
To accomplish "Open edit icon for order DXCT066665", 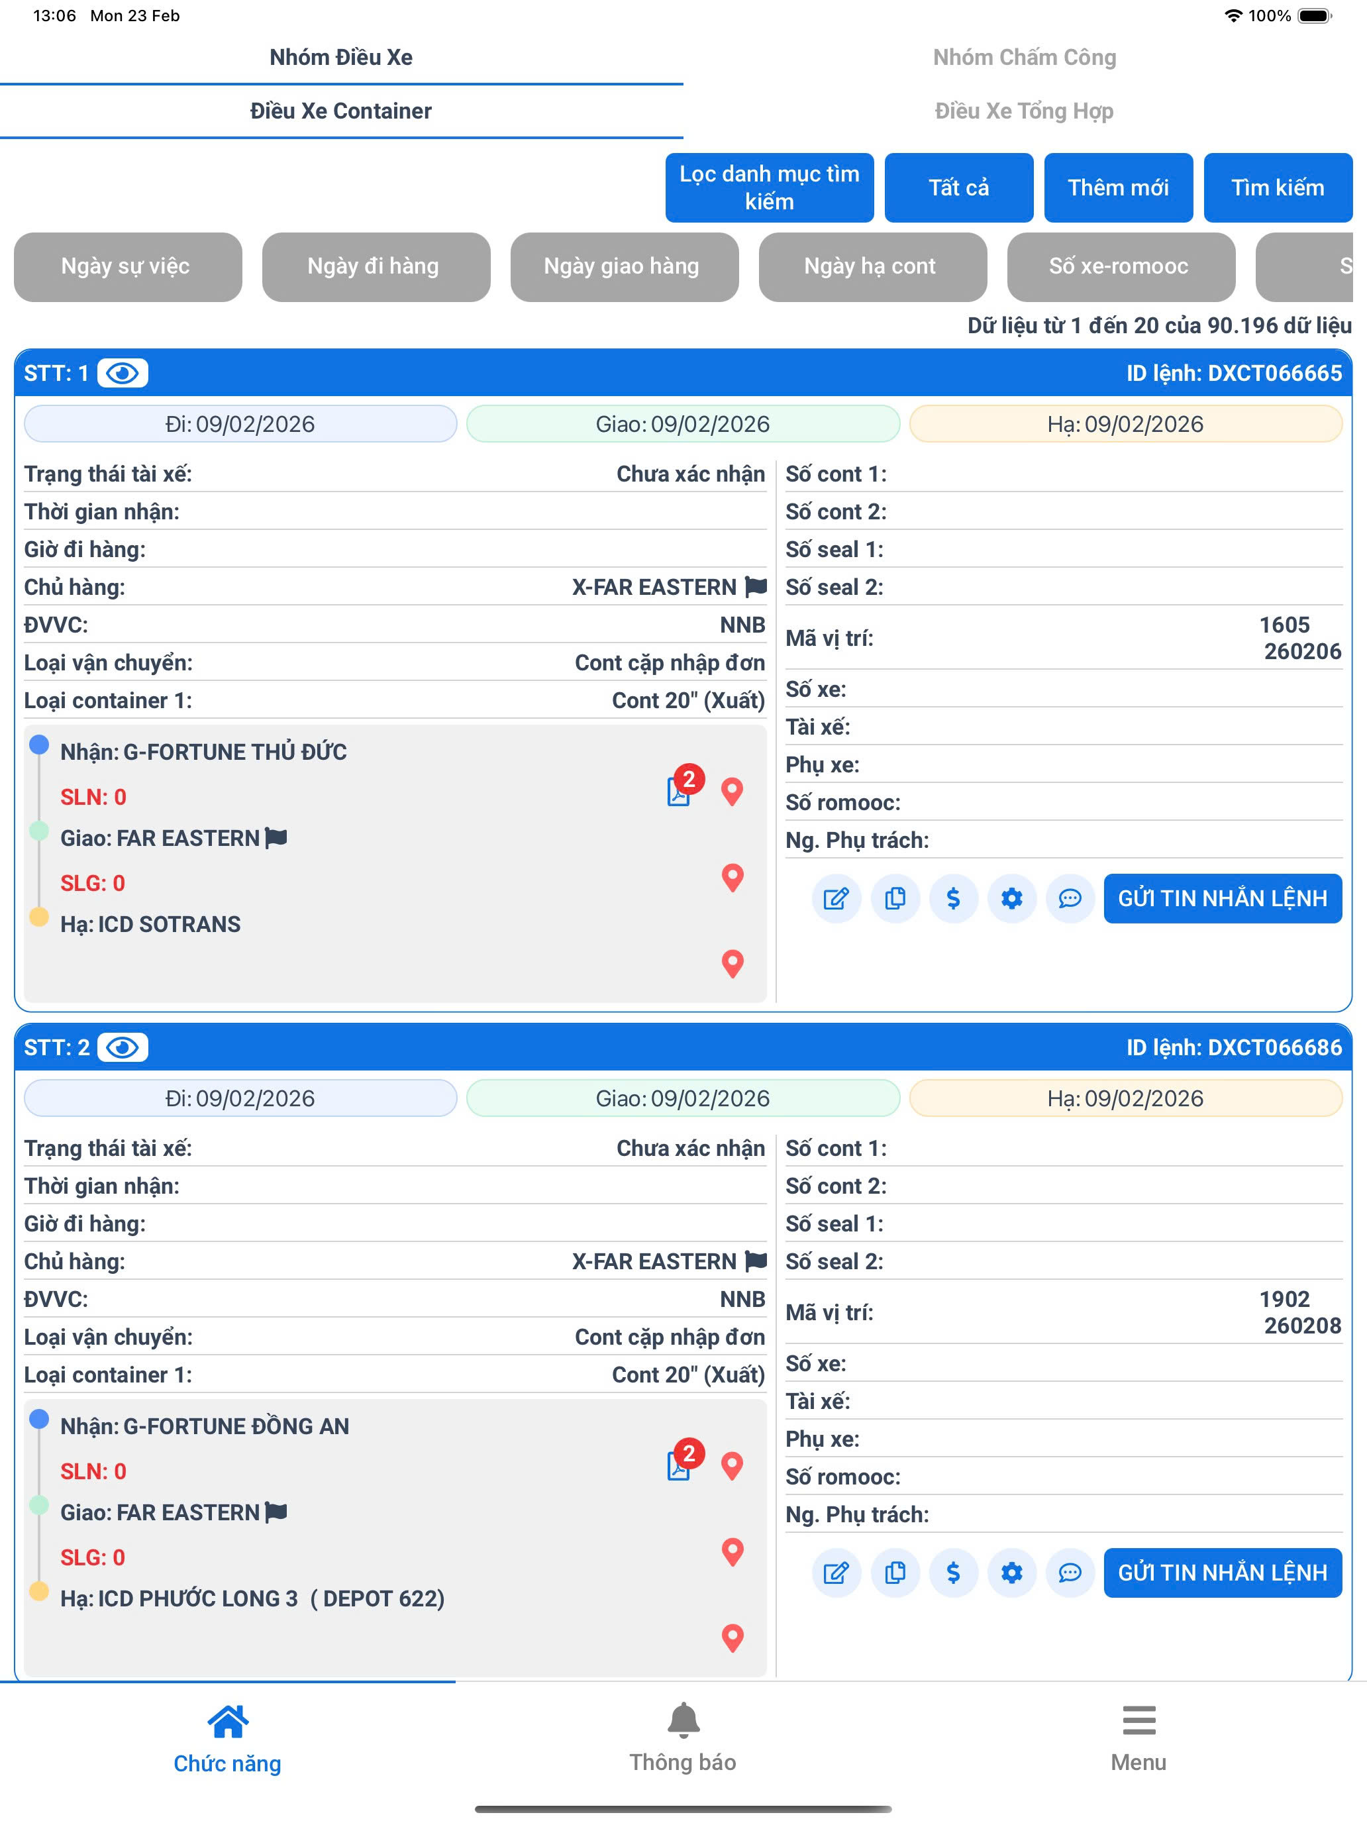I will [x=836, y=898].
